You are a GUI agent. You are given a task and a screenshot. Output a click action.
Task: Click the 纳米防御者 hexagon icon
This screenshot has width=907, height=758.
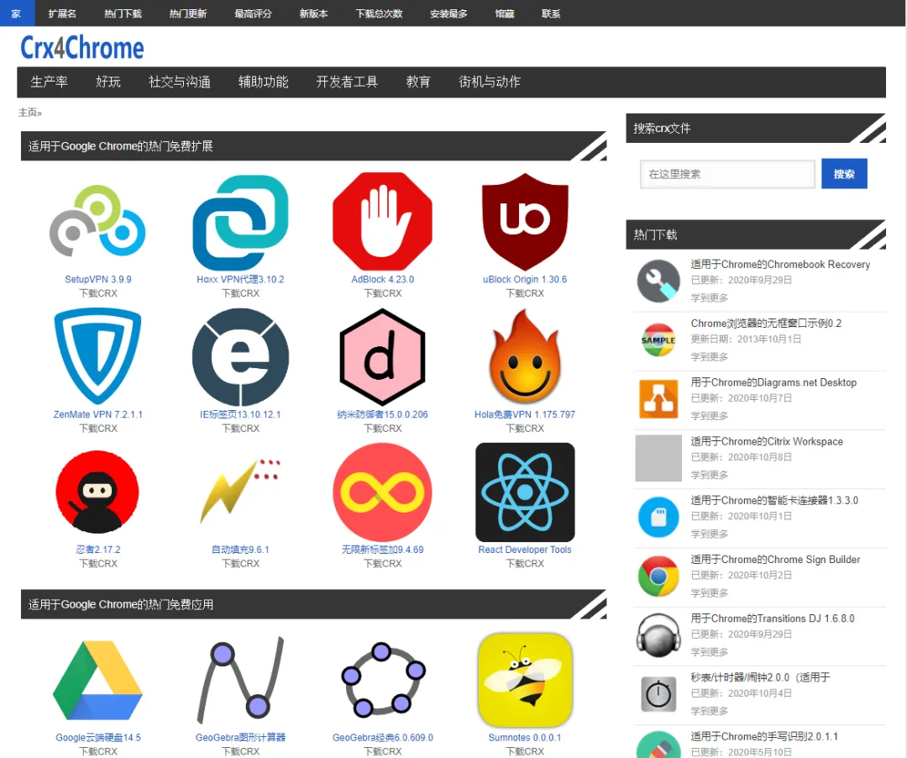(x=382, y=357)
